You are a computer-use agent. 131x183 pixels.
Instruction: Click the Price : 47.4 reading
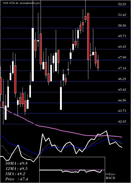(x=17, y=179)
